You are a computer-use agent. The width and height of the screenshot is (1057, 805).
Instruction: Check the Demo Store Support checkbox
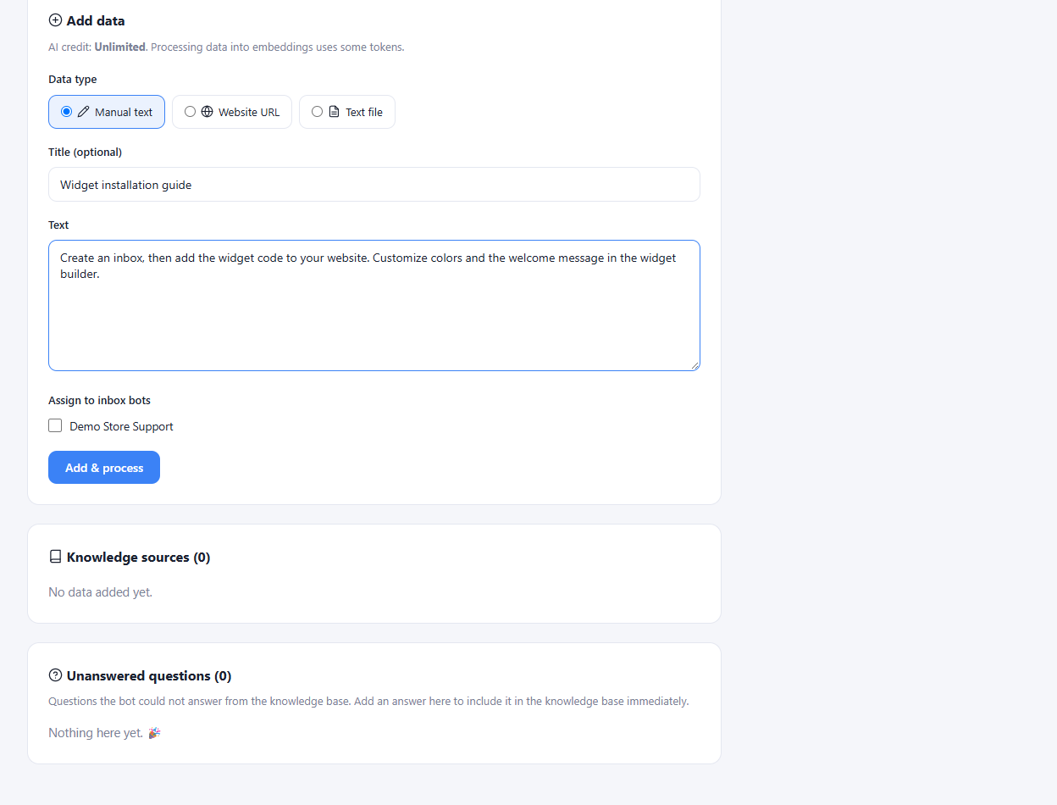[x=55, y=425]
